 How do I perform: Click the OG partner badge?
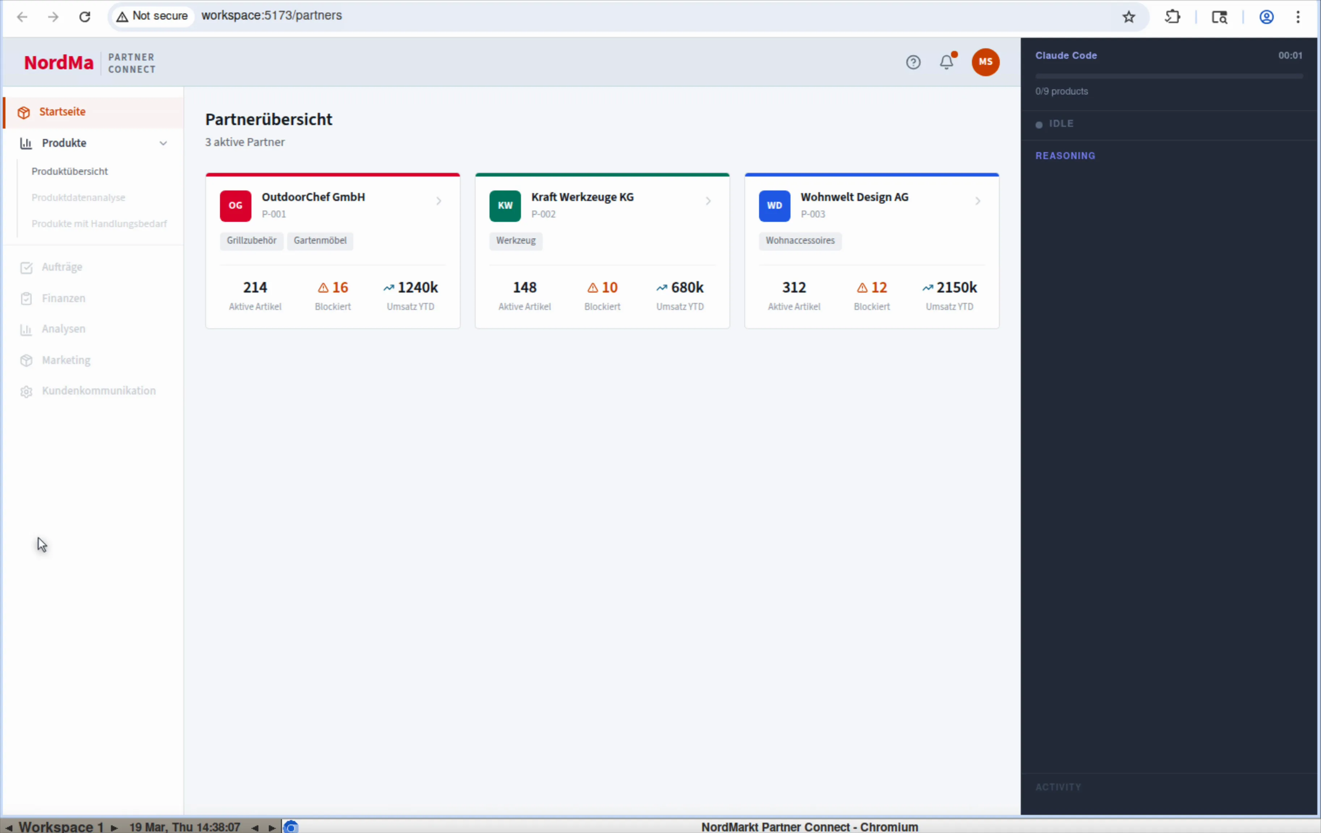tap(235, 206)
